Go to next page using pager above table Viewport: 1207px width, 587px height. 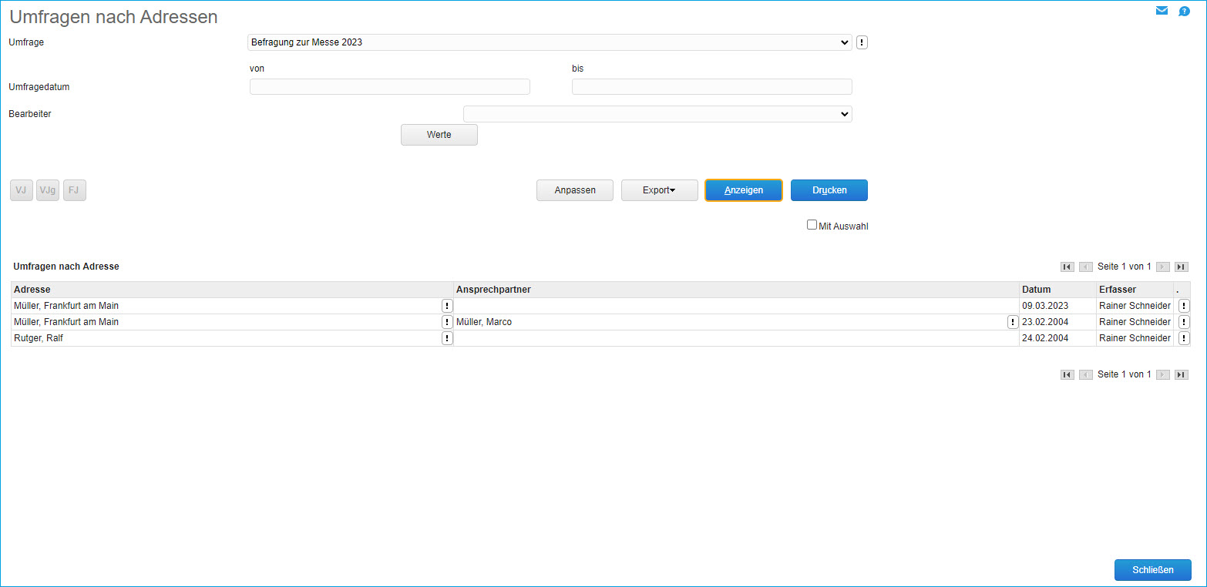(1163, 267)
